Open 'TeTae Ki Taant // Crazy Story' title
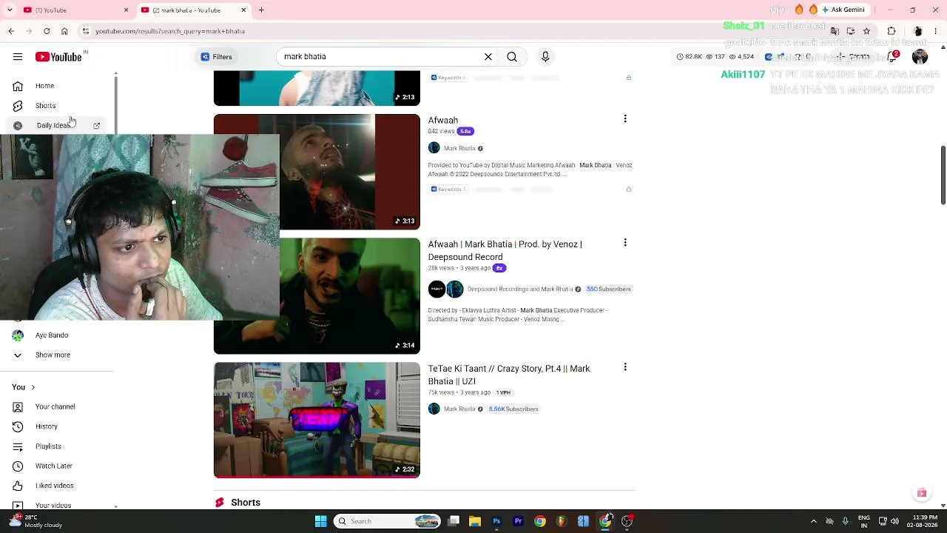 click(x=509, y=375)
